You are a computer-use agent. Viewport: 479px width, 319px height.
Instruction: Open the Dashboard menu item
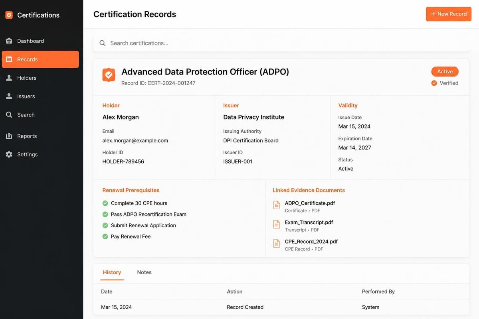pyautogui.click(x=40, y=41)
